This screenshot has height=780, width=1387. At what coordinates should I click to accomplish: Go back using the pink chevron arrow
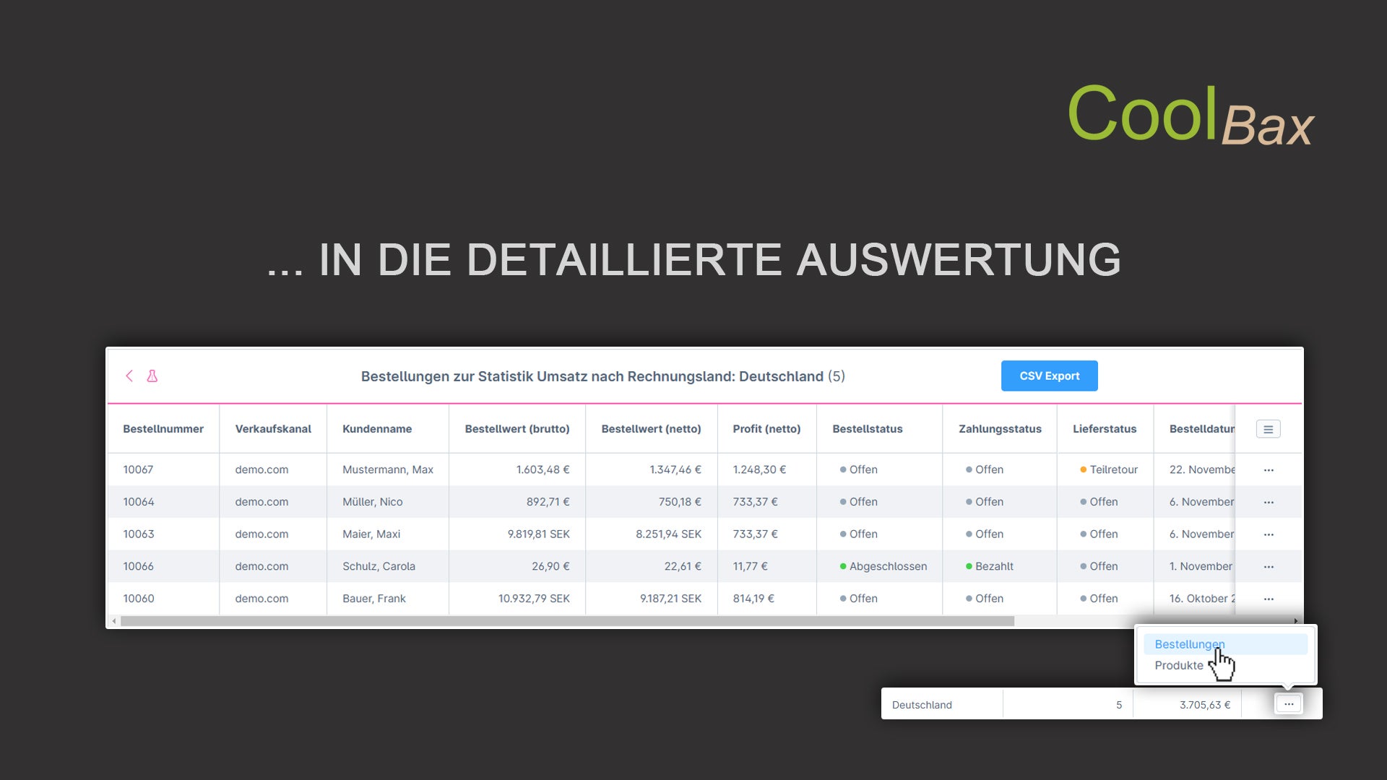click(x=129, y=376)
